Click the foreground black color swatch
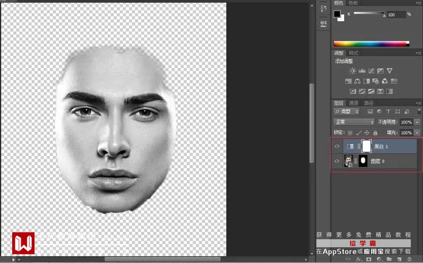This screenshot has height=263, width=423. point(337,14)
